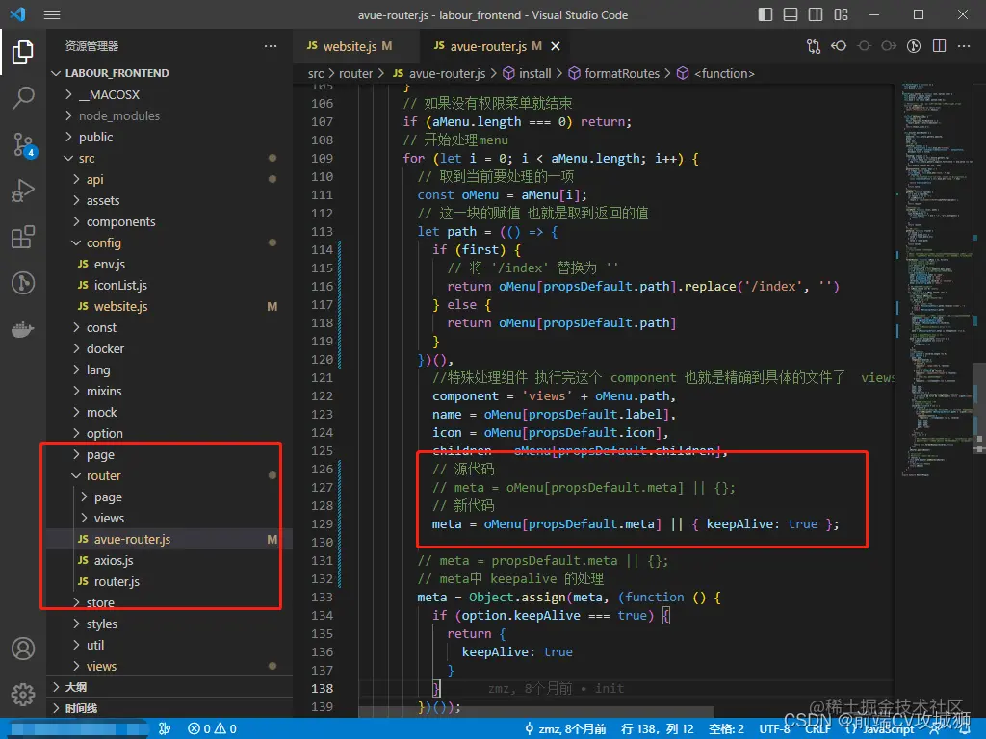Open iconList.js in explorer

(169, 285)
